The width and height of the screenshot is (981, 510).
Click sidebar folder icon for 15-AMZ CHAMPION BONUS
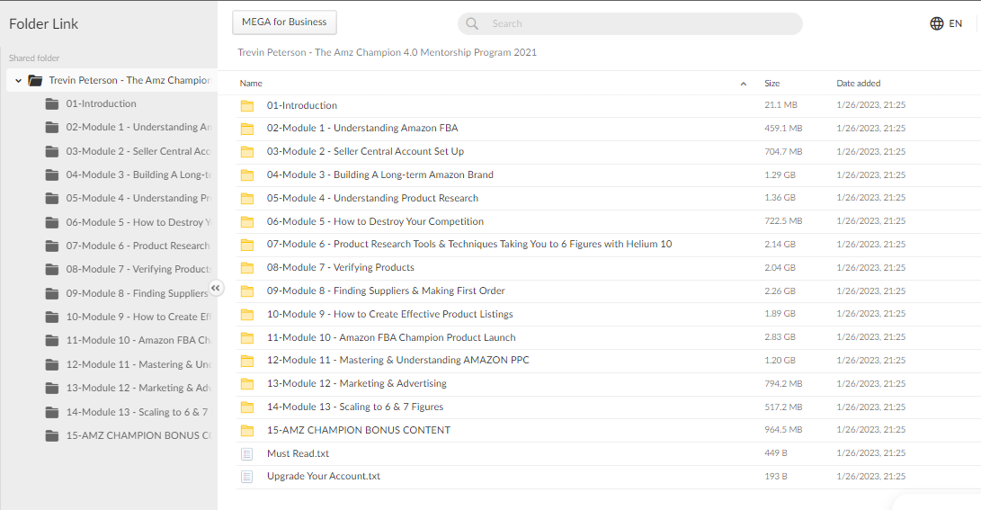pyautogui.click(x=52, y=435)
